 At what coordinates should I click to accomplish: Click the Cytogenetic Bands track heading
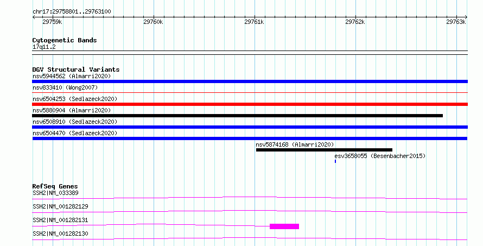[x=65, y=40]
